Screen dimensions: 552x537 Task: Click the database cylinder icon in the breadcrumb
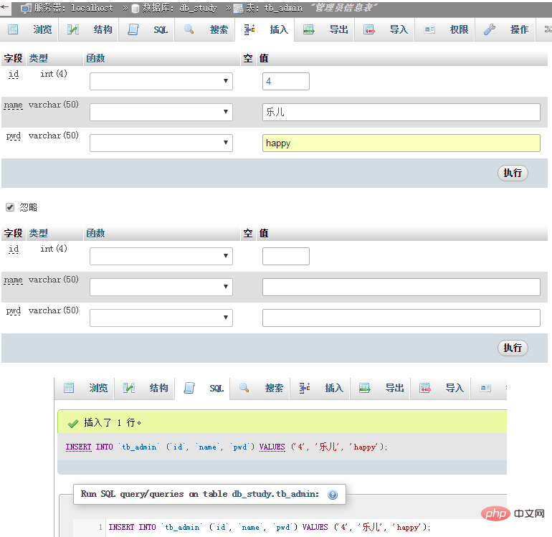click(135, 9)
